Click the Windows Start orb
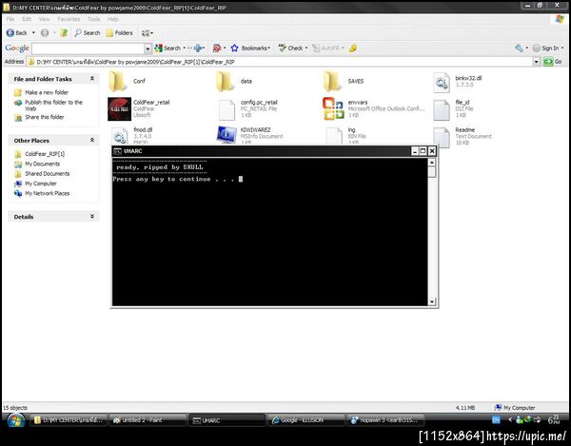 coord(16,421)
